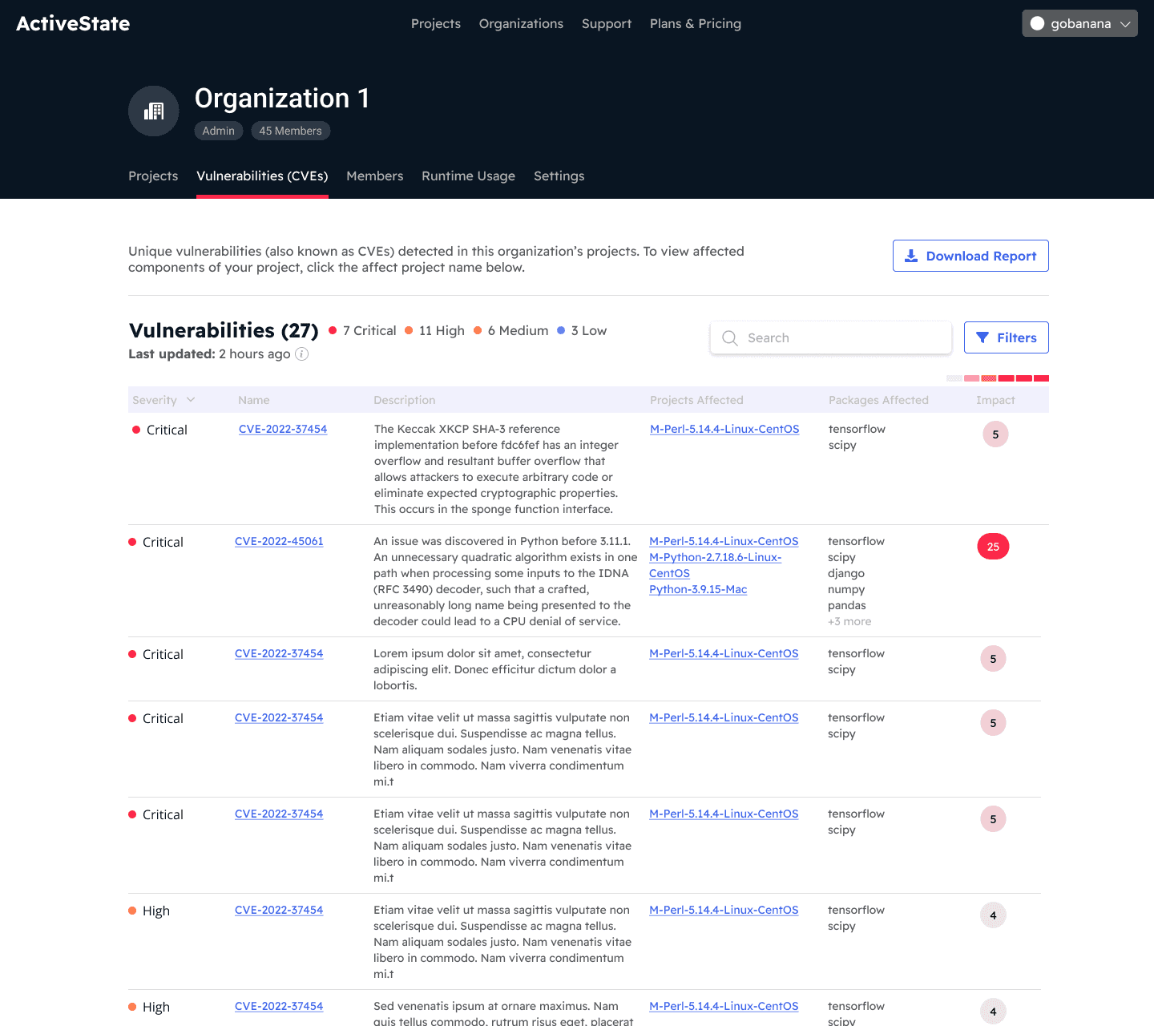1154x1026 pixels.
Task: Click the red dot beside 7 Critical
Action: (333, 330)
